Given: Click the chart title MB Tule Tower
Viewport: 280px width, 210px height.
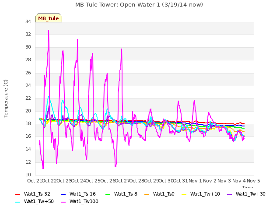Looking at the screenshot, I should click(139, 5).
